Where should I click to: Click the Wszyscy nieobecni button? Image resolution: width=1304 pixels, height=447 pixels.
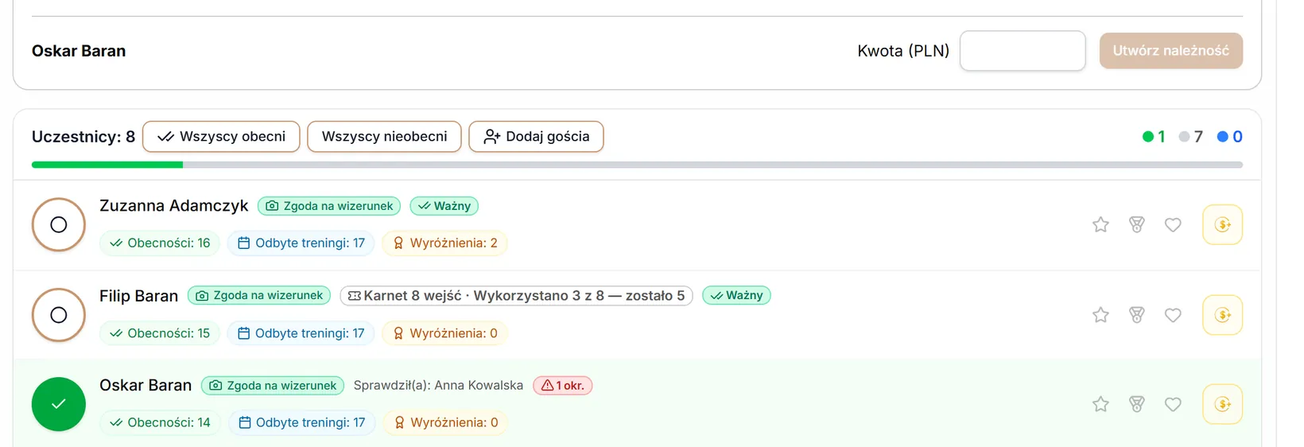click(384, 137)
